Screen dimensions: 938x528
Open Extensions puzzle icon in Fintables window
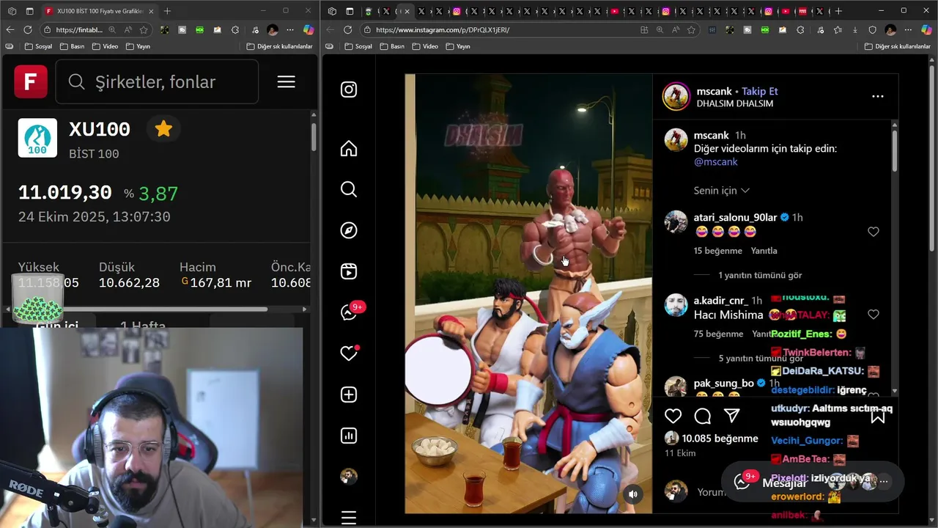235,29
